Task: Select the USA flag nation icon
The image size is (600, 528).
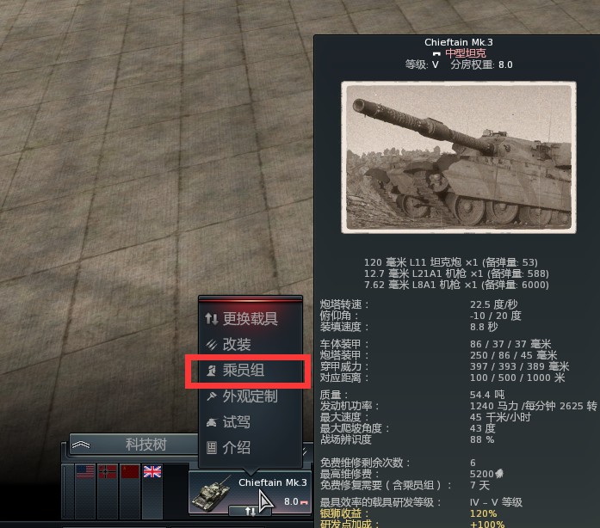Action: point(85,471)
